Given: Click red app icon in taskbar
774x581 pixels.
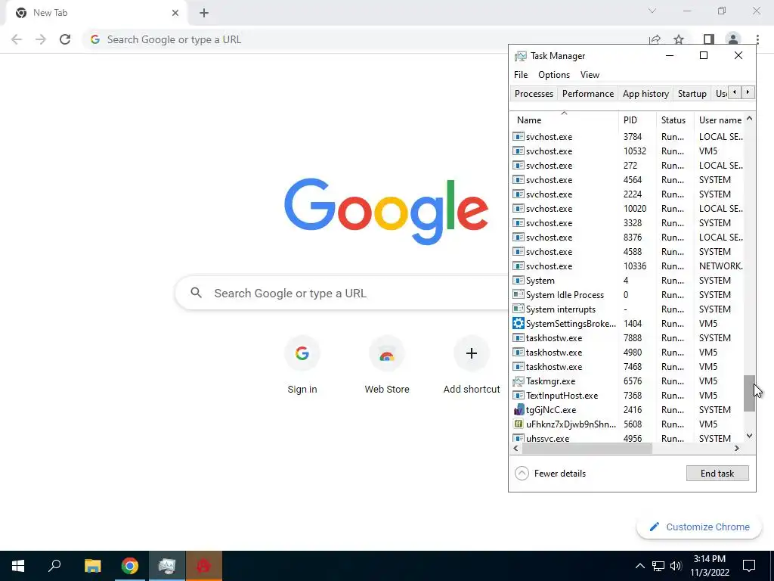Looking at the screenshot, I should pyautogui.click(x=204, y=566).
